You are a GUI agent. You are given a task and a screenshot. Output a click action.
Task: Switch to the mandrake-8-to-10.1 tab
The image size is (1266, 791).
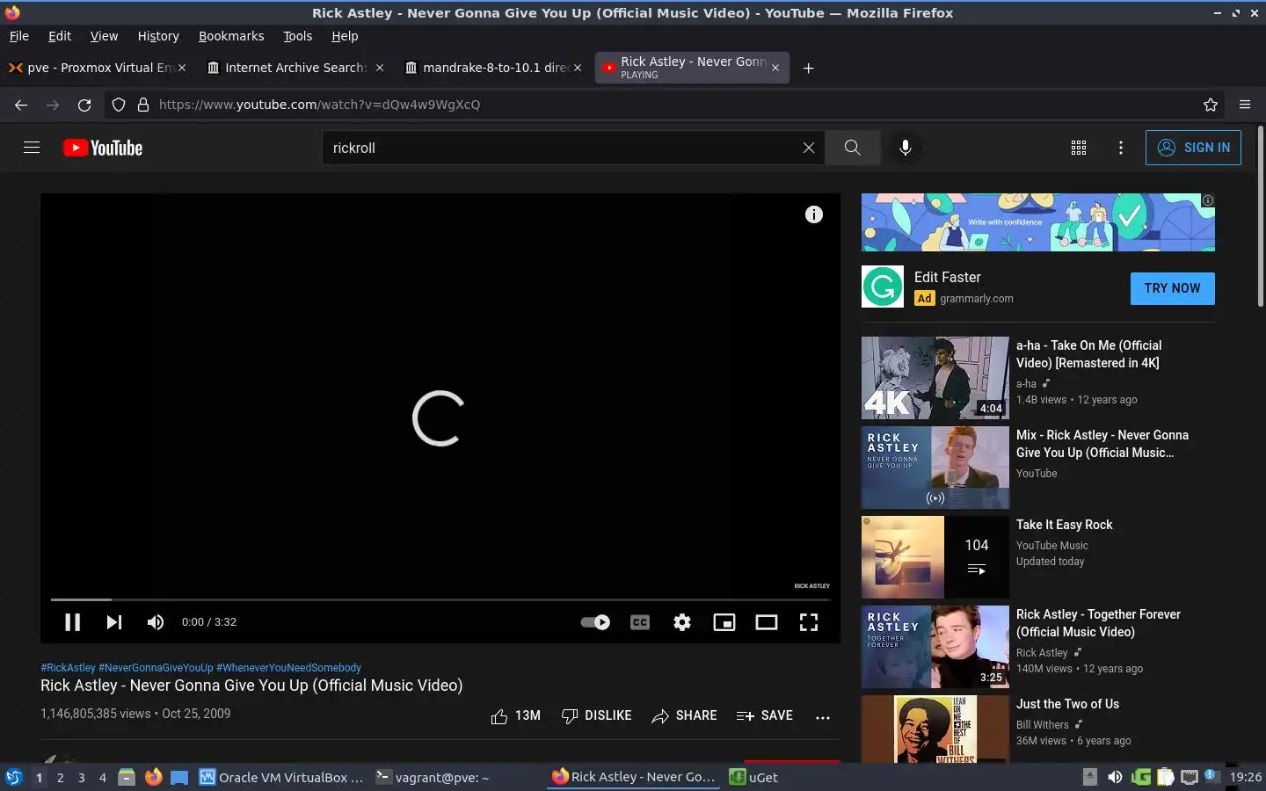coord(493,68)
